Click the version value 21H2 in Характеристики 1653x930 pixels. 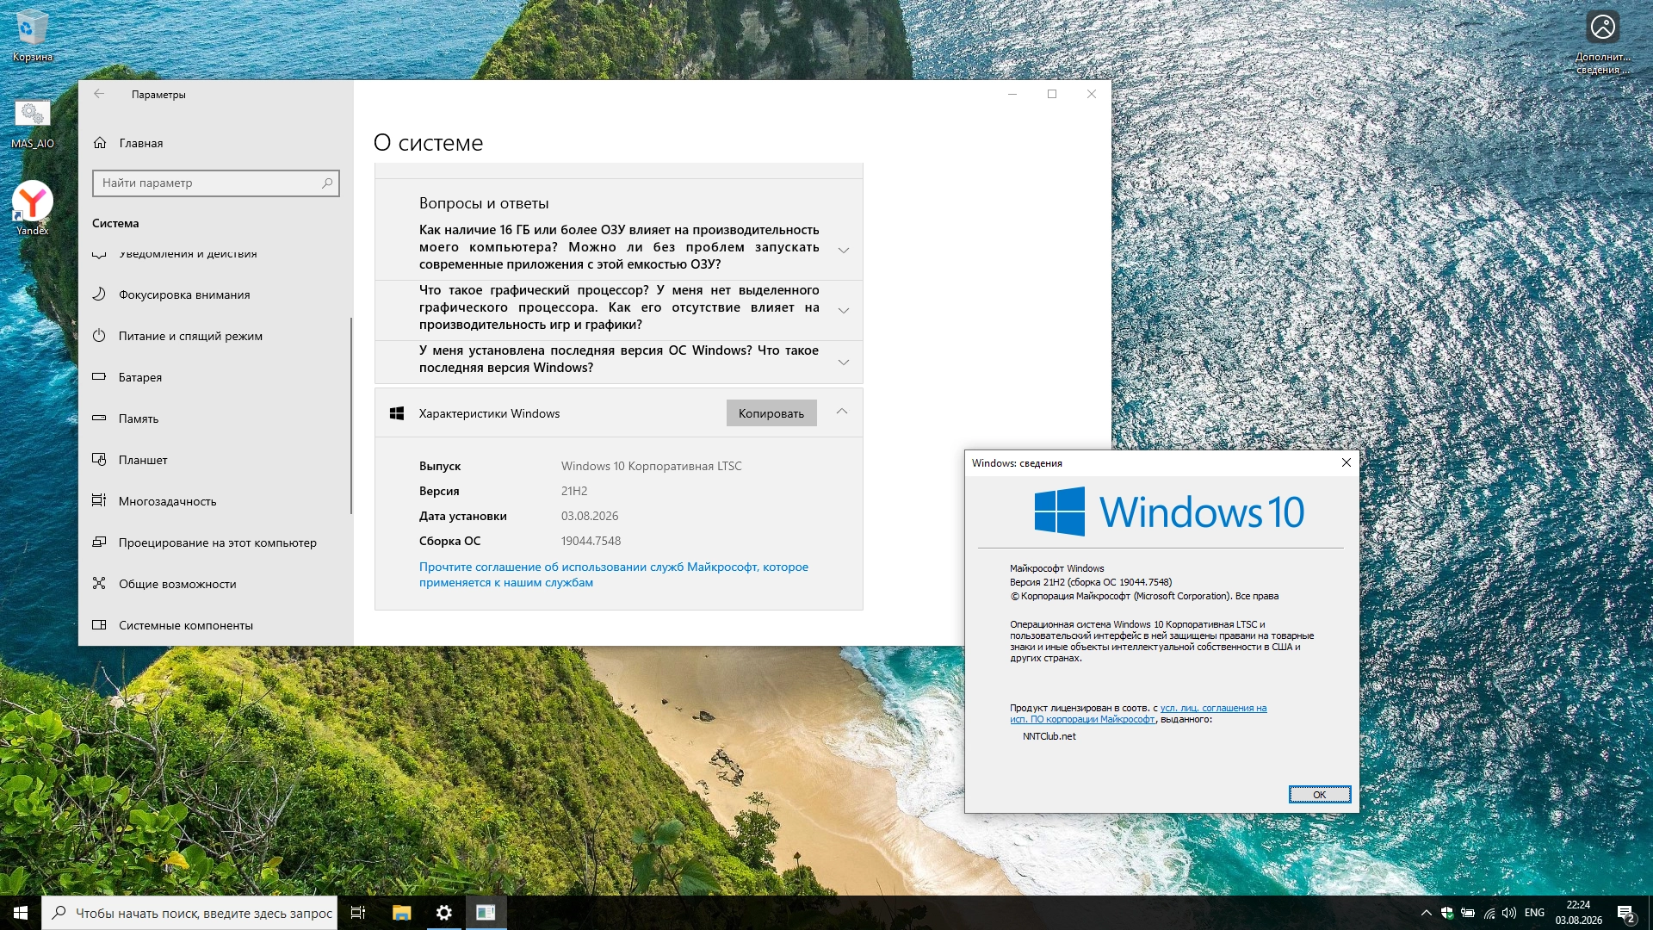(x=574, y=491)
